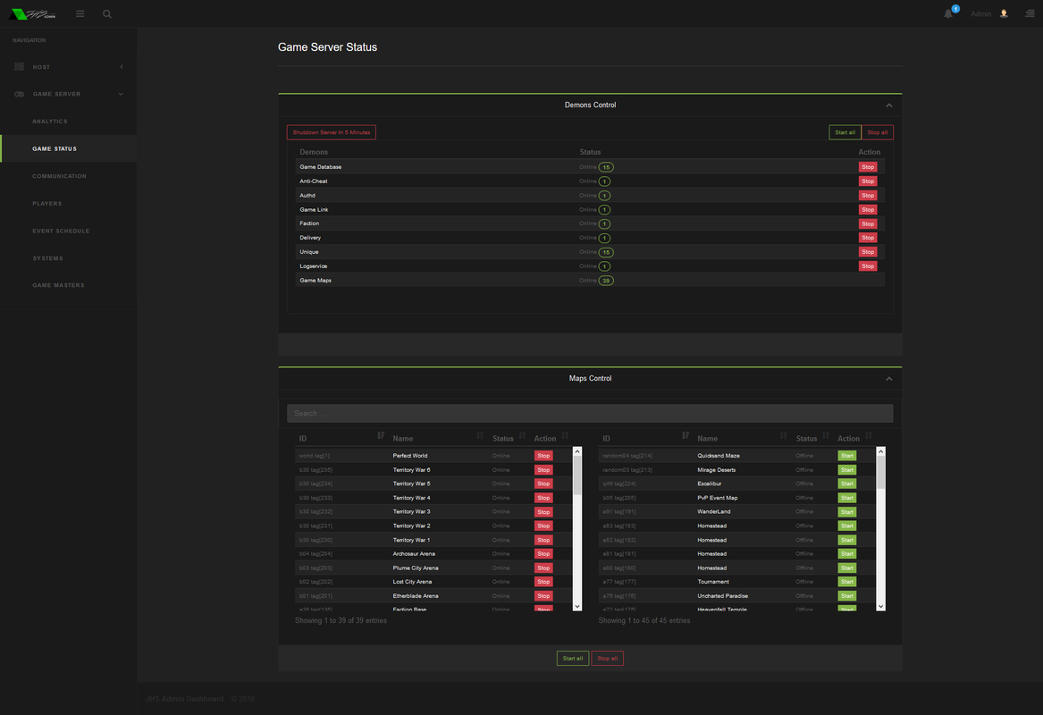Start the Tournament map

click(x=846, y=581)
